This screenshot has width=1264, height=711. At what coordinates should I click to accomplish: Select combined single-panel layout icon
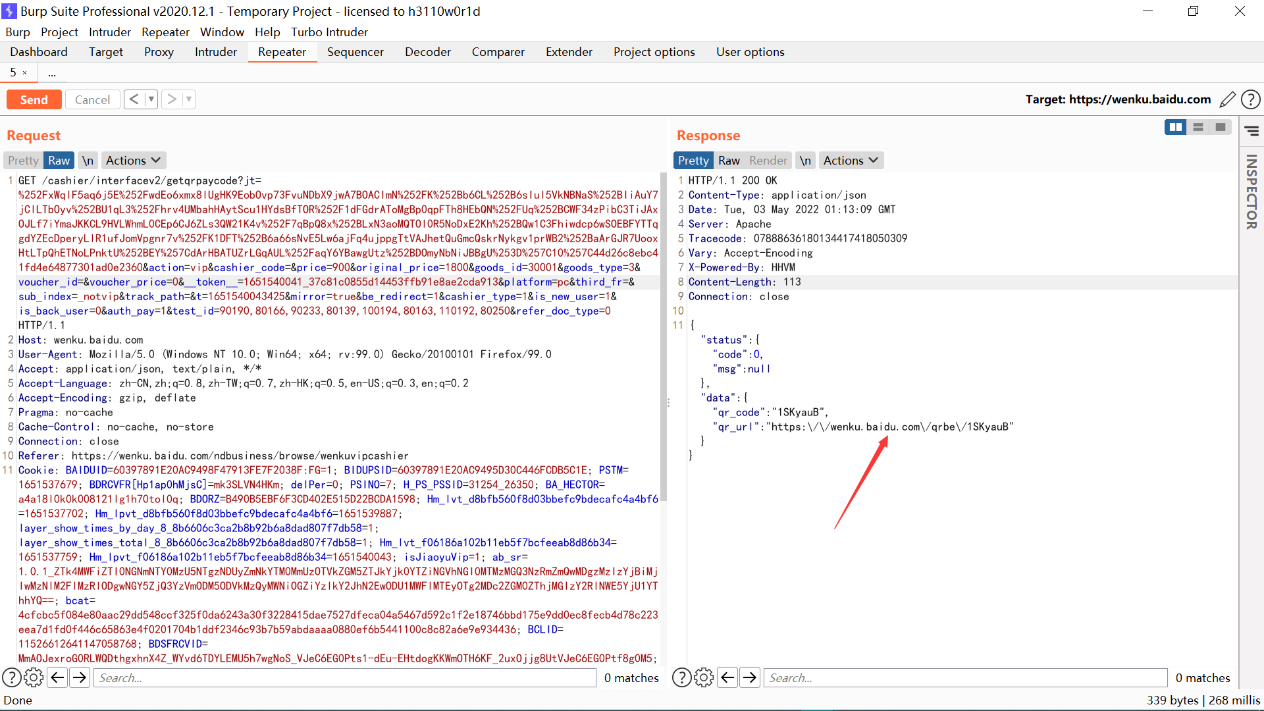[x=1221, y=127]
